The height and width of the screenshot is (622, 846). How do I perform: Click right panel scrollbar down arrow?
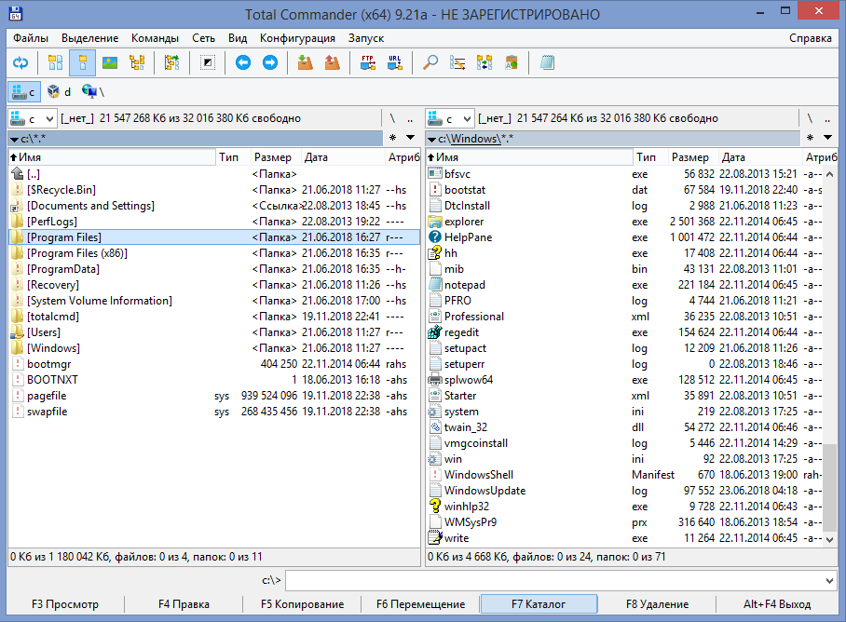point(830,539)
